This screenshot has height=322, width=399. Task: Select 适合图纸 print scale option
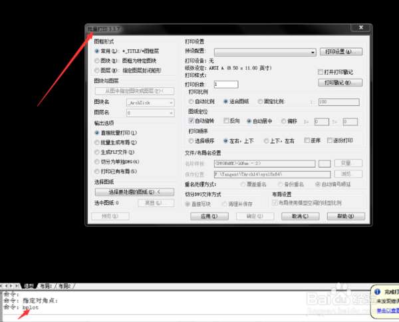pos(225,102)
